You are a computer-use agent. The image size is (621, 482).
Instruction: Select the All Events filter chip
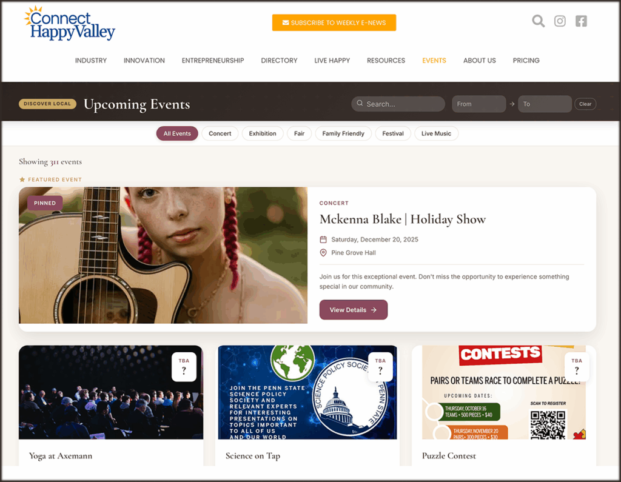click(177, 133)
